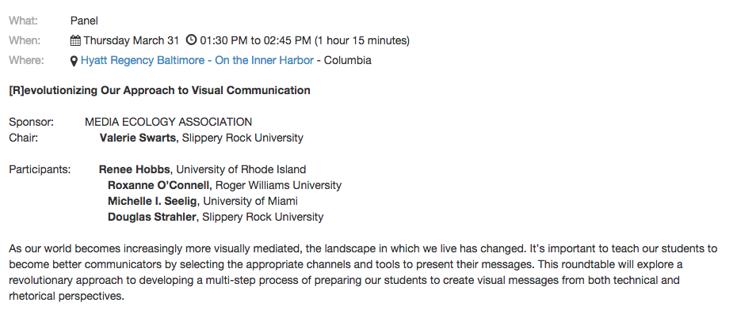Click the Participants label
The height and width of the screenshot is (333, 737).
click(x=40, y=169)
